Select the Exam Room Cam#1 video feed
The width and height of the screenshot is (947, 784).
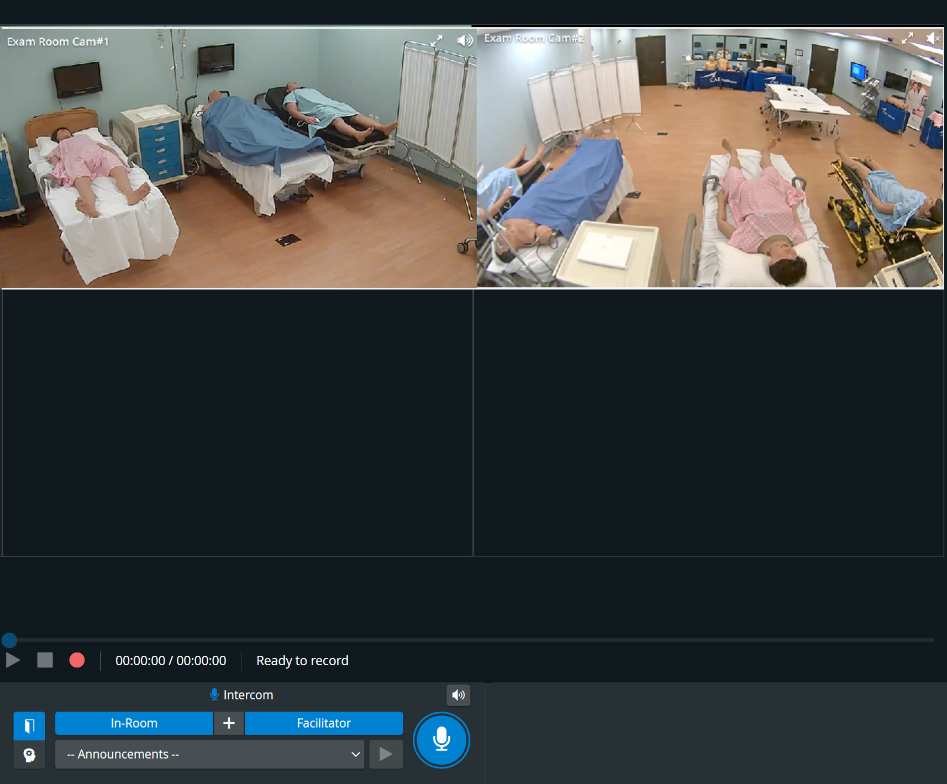click(238, 158)
